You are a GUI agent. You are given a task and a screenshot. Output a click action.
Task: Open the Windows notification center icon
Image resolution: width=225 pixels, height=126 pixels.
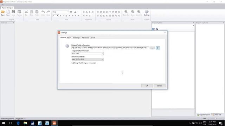tap(220, 123)
